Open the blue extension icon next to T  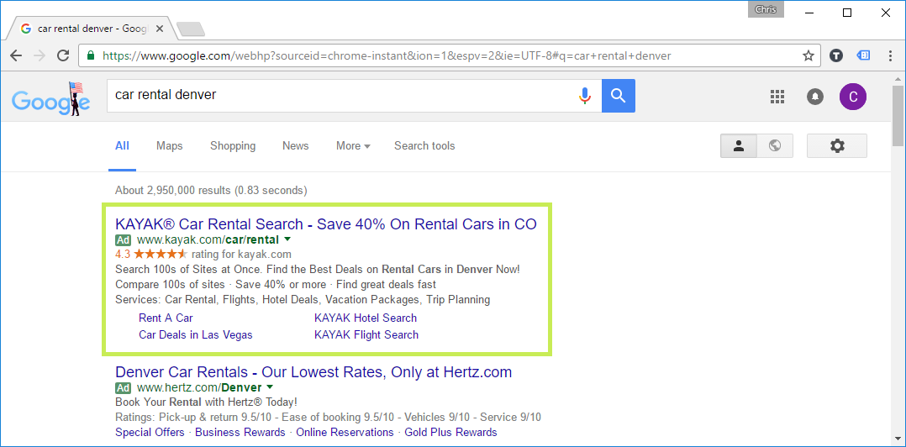862,55
